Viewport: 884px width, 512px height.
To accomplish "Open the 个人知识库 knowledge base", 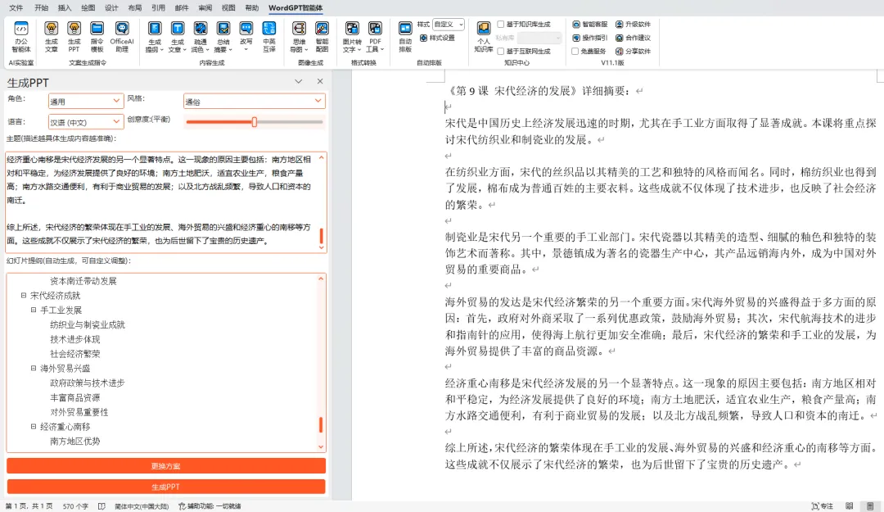I will (484, 37).
